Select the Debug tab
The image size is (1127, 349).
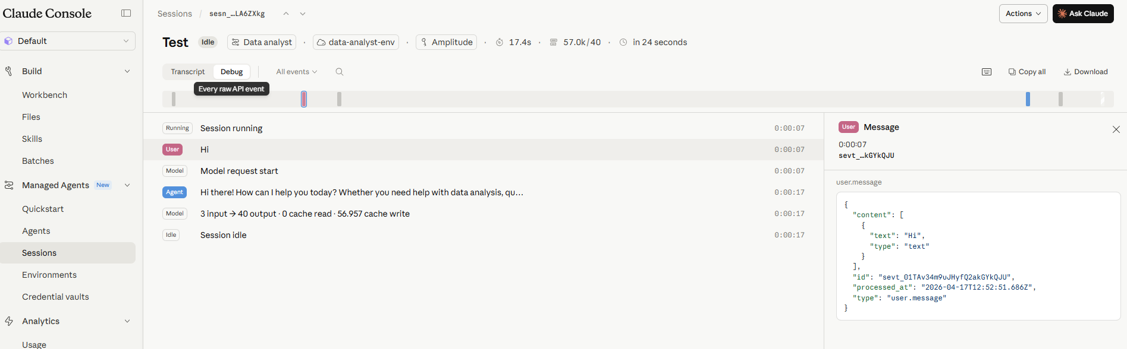pyautogui.click(x=232, y=72)
